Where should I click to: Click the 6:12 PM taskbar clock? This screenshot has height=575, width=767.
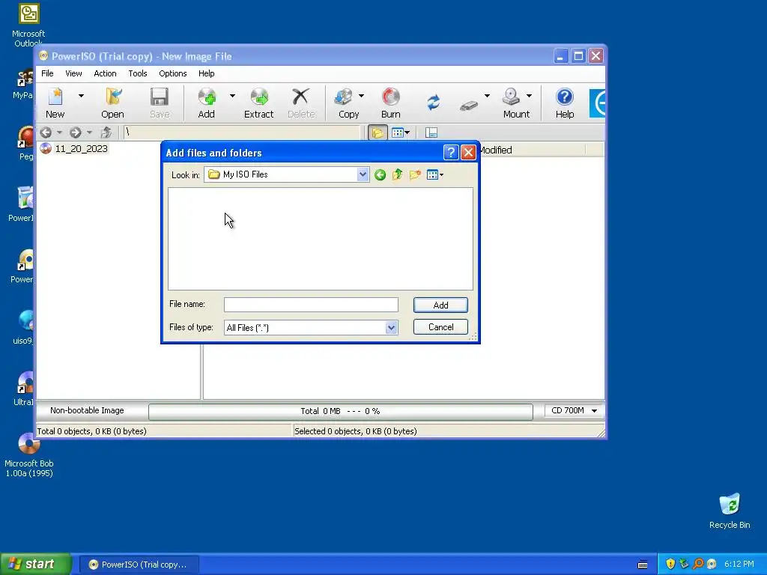739,565
